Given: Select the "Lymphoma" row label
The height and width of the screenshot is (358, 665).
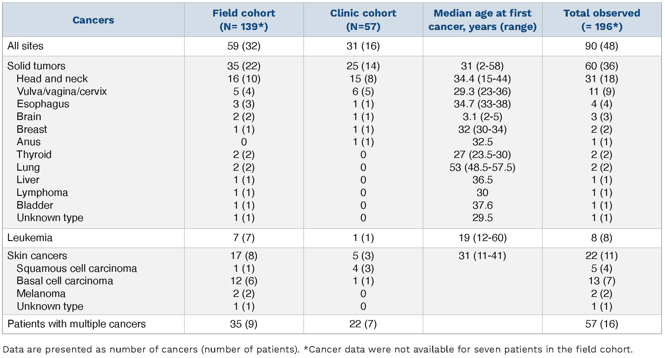Looking at the screenshot, I should point(42,192).
